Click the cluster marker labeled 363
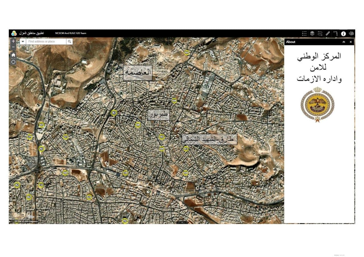Screen dimensions: 364x257 [114, 113]
